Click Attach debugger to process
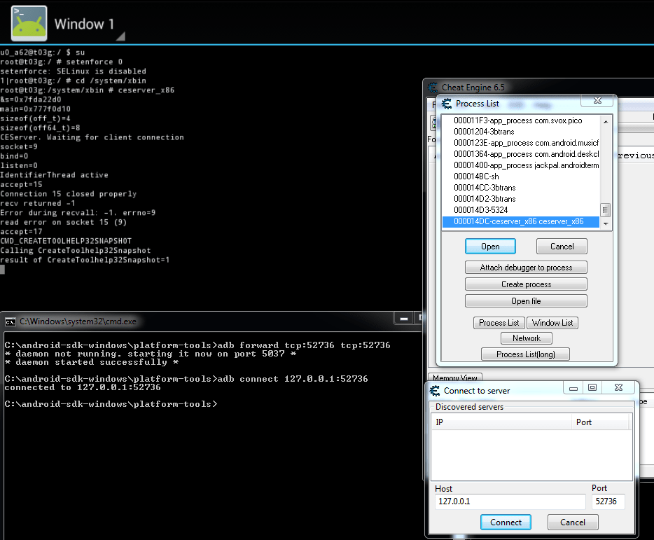This screenshot has height=540, width=654. click(526, 267)
